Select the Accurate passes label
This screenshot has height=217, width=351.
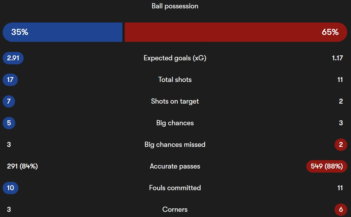pos(175,166)
